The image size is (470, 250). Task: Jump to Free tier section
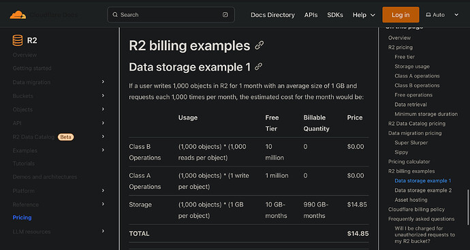405,57
